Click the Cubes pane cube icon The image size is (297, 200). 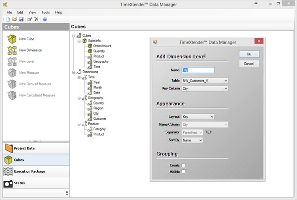(8, 160)
